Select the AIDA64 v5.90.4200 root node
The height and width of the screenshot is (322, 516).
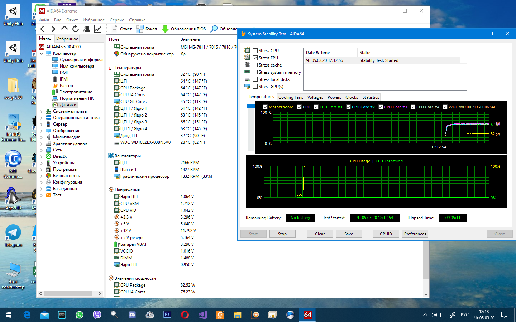(x=60, y=47)
